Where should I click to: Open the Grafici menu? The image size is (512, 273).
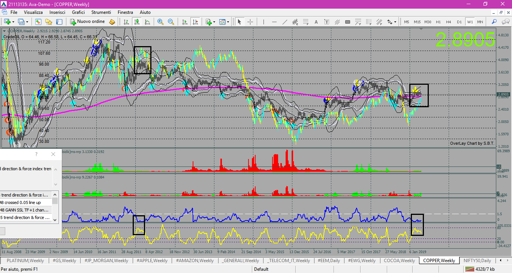(78, 12)
